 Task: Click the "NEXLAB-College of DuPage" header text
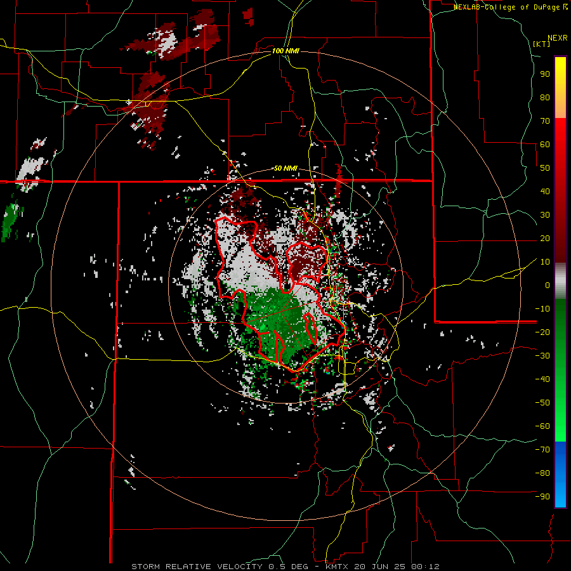tap(506, 7)
